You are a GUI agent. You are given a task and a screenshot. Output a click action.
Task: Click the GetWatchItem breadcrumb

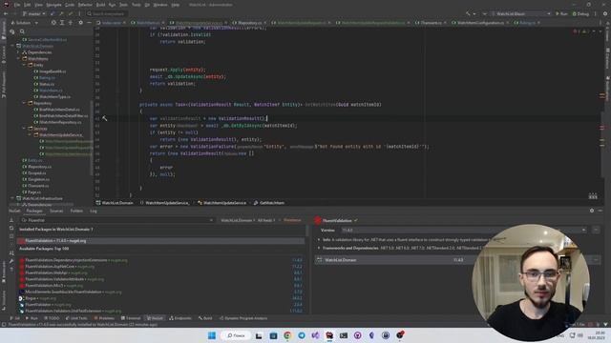[x=269, y=203]
